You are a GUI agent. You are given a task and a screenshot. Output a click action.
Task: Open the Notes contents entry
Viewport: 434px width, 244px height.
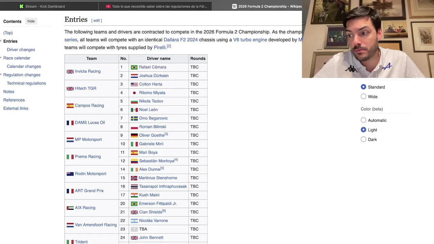point(9,91)
